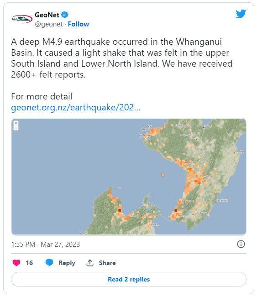Zoom out on map with minus button
257x297 pixels.
(16, 128)
